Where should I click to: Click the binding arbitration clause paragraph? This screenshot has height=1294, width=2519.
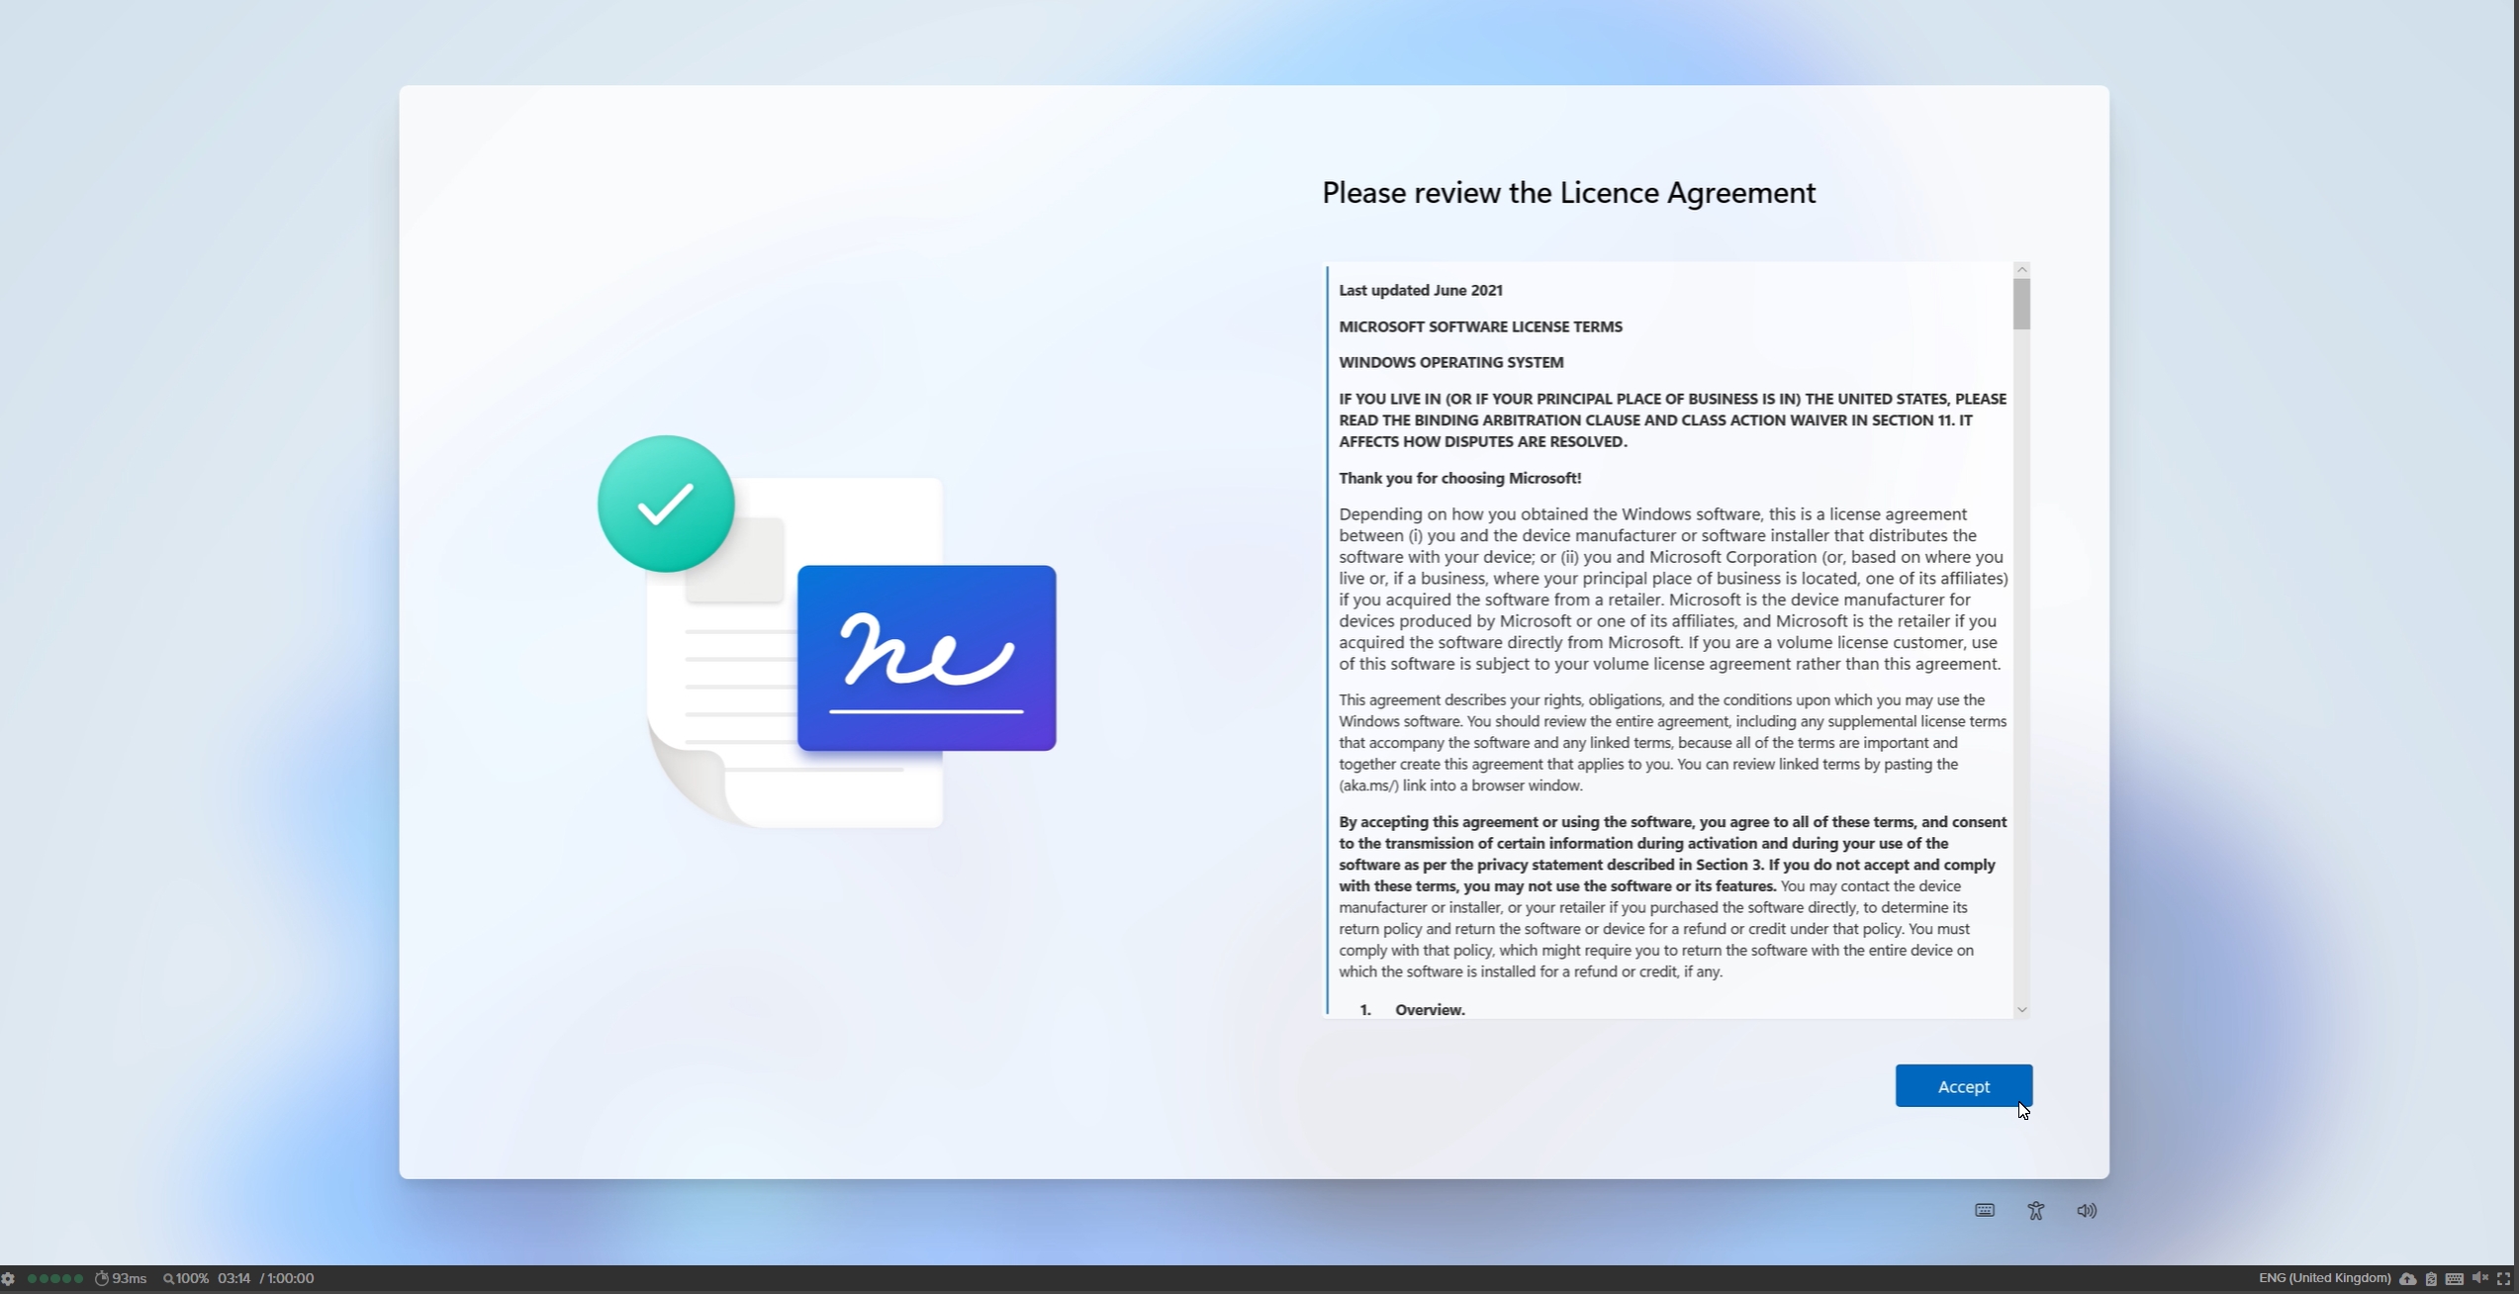tap(1672, 419)
